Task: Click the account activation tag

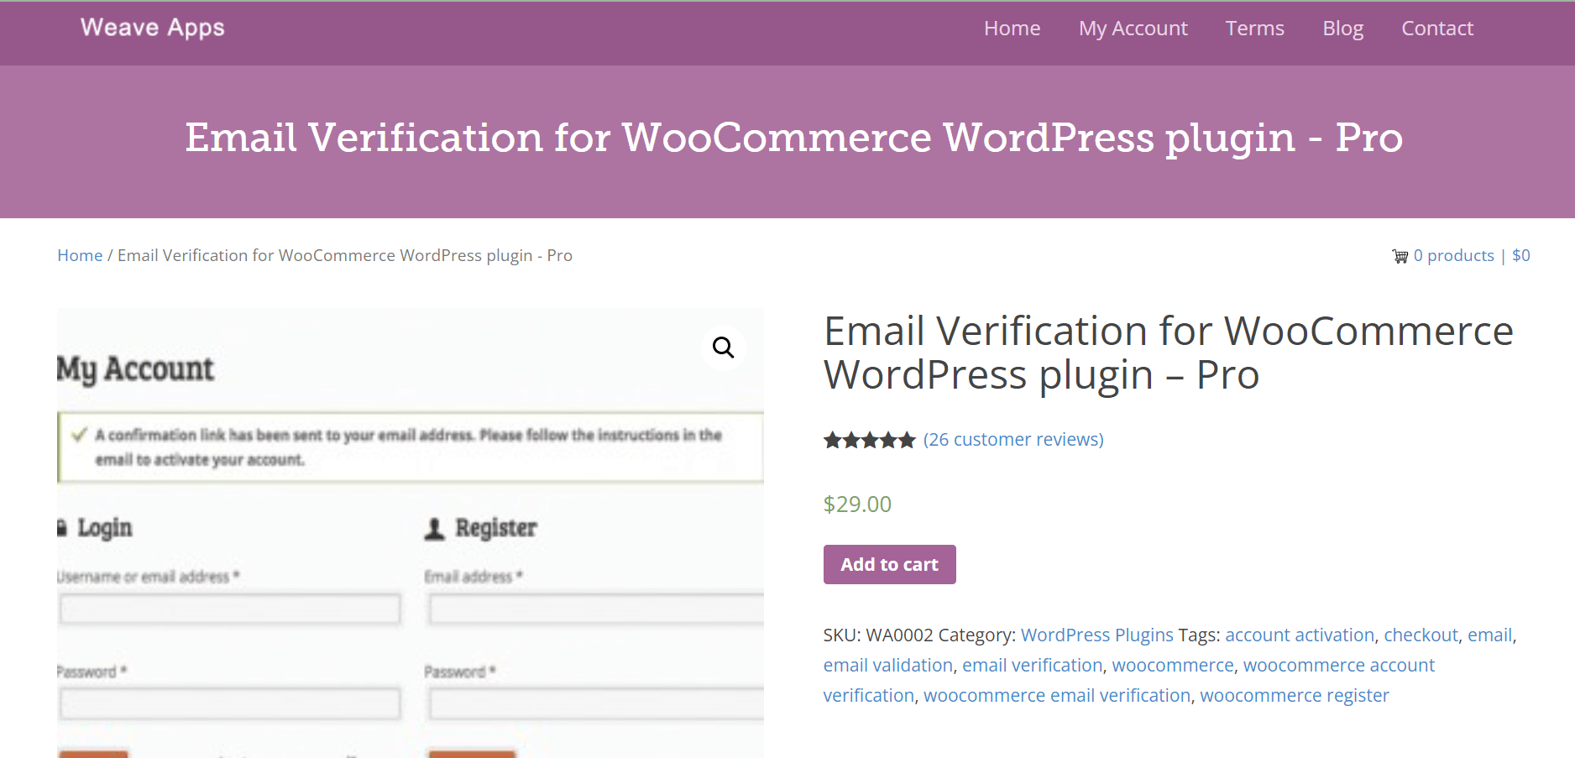Action: click(1300, 635)
